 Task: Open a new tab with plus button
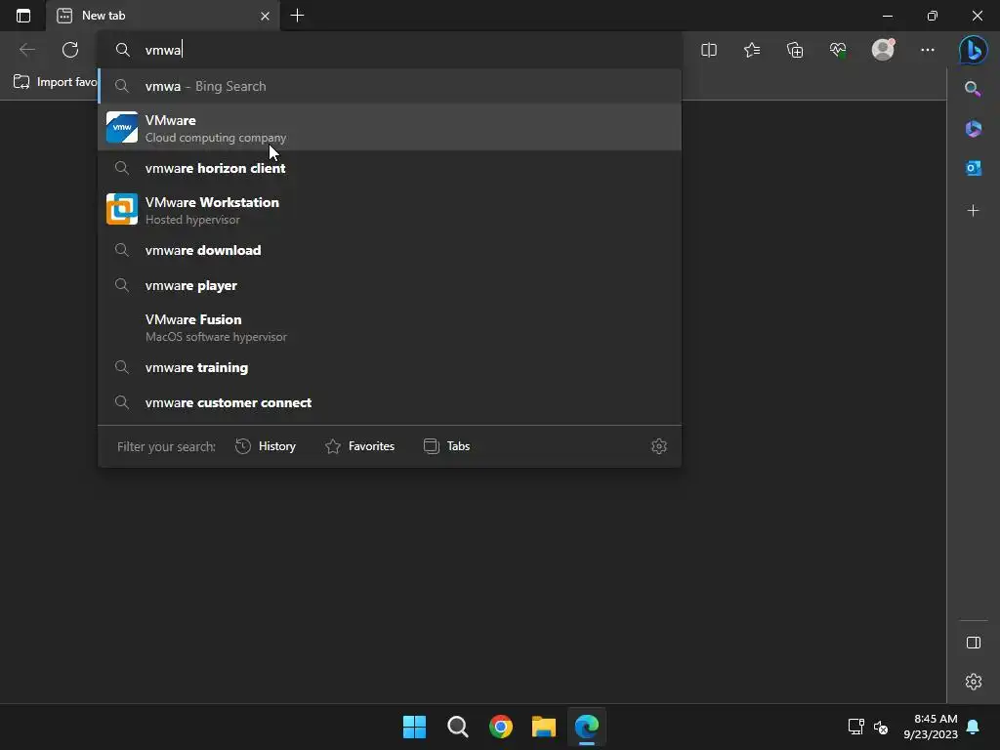[x=297, y=16]
